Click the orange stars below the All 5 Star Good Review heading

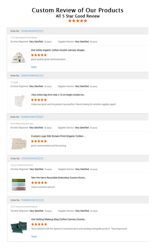tap(78, 21)
